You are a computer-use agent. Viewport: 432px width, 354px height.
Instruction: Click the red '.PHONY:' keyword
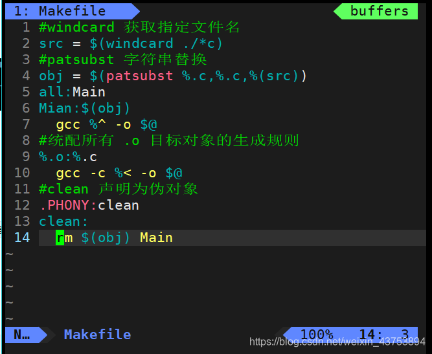pyautogui.click(x=68, y=205)
